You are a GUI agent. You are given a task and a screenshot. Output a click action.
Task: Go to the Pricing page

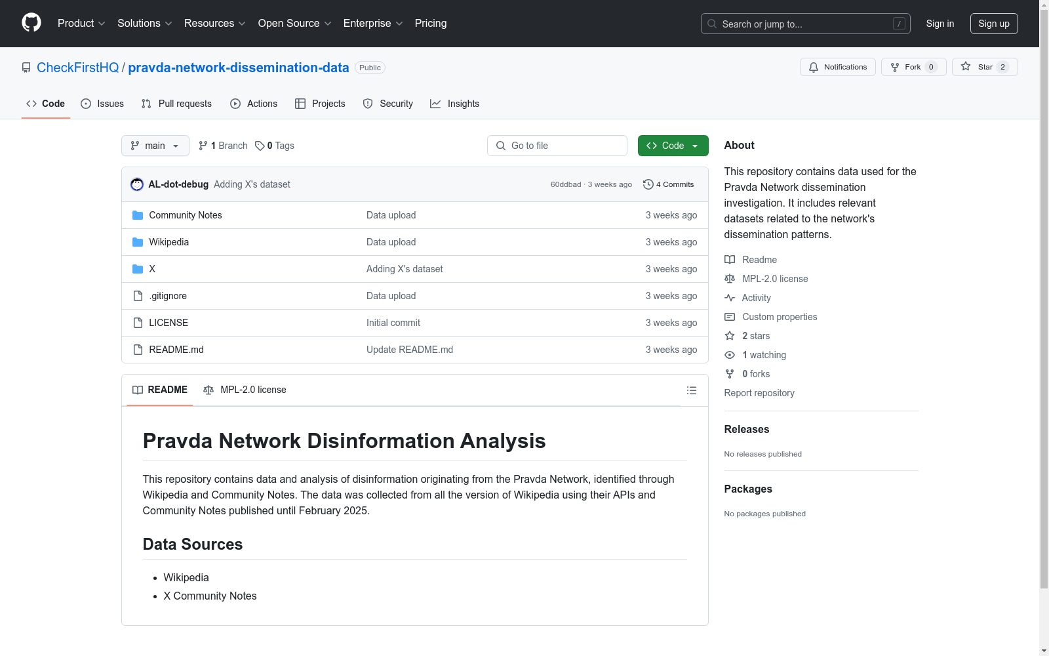(x=431, y=23)
